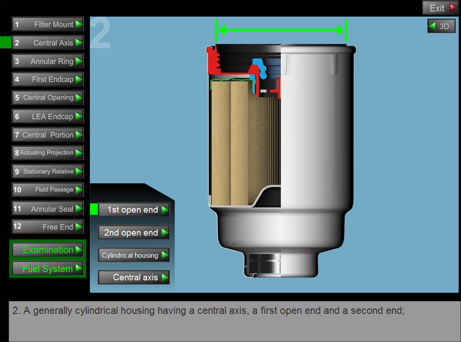Viewport: 461px width, 342px height.
Task: Click green arrow on Actuating Projection
Action: click(78, 153)
